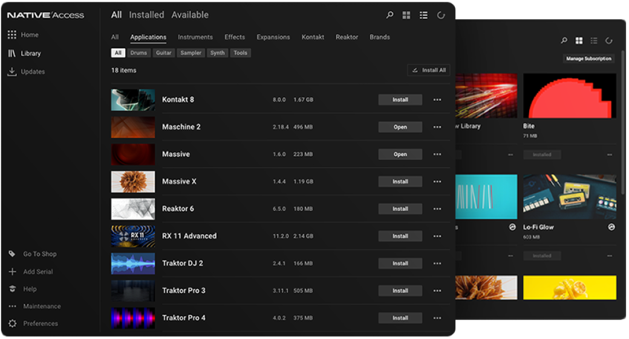Install Reaktor 6
629x339 pixels.
400,209
